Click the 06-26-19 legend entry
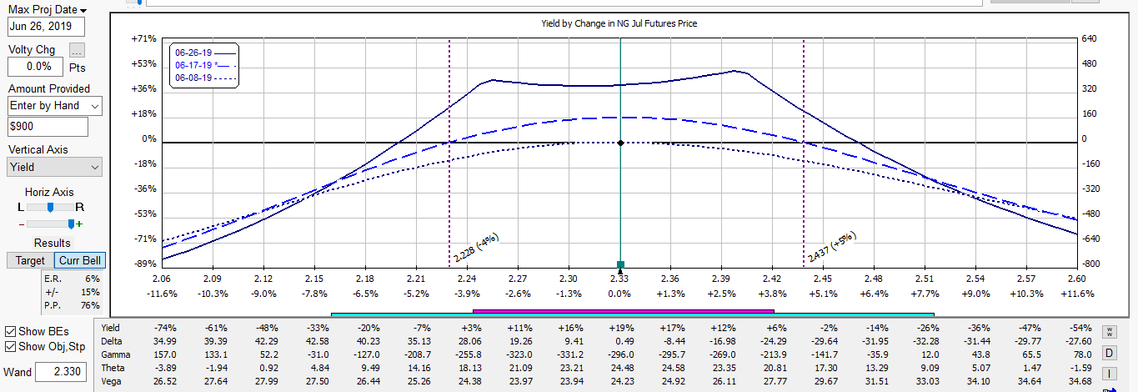This screenshot has width=1138, height=392. tap(204, 52)
